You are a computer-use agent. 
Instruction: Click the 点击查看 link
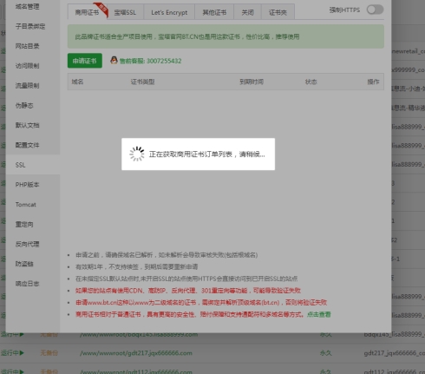[x=318, y=314]
